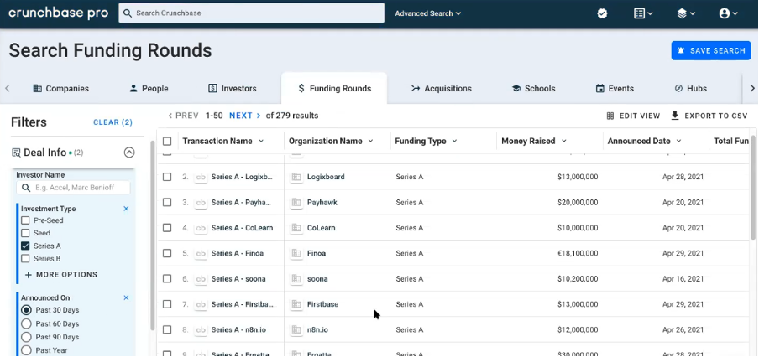Open Transaction Name column sort menu
Image resolution: width=759 pixels, height=357 pixels.
point(261,141)
